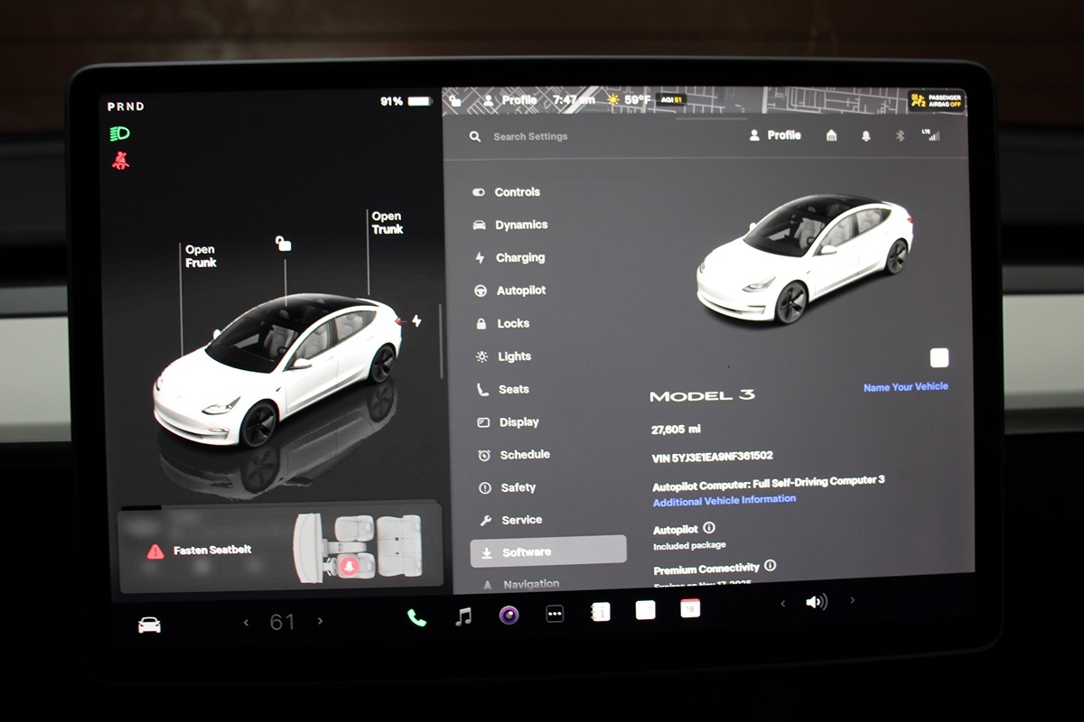Select the Charging menu item
This screenshot has height=722, width=1084.
coord(519,258)
